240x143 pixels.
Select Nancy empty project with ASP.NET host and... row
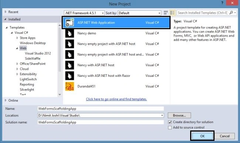tap(116, 55)
